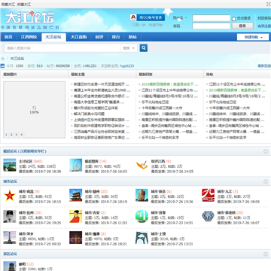Image resolution: width=271 pixels, height=271 pixels.
Task: Open 城市·新余 rock statue icon
Action: (x=142, y=195)
